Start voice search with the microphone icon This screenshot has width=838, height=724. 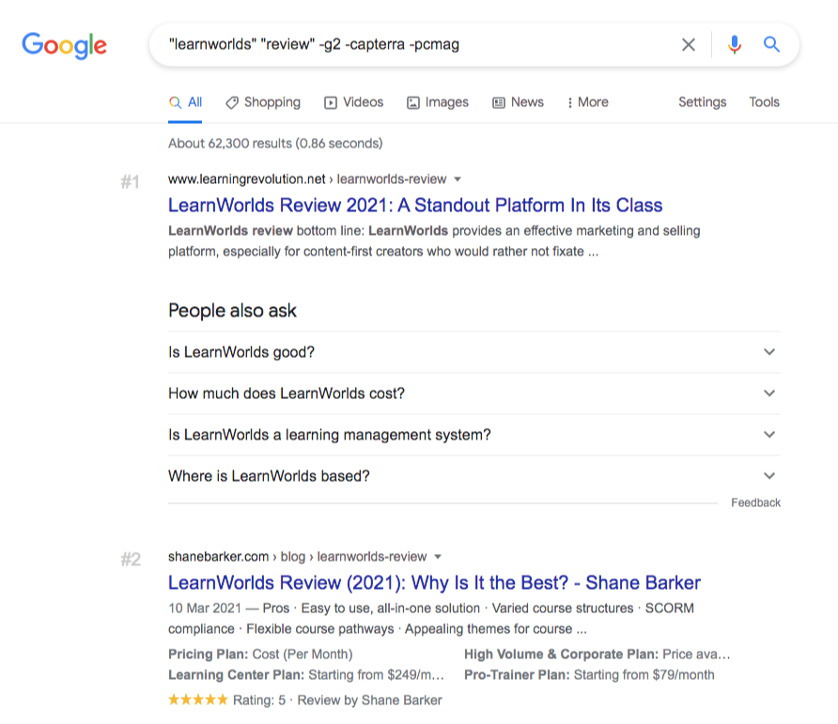point(735,44)
